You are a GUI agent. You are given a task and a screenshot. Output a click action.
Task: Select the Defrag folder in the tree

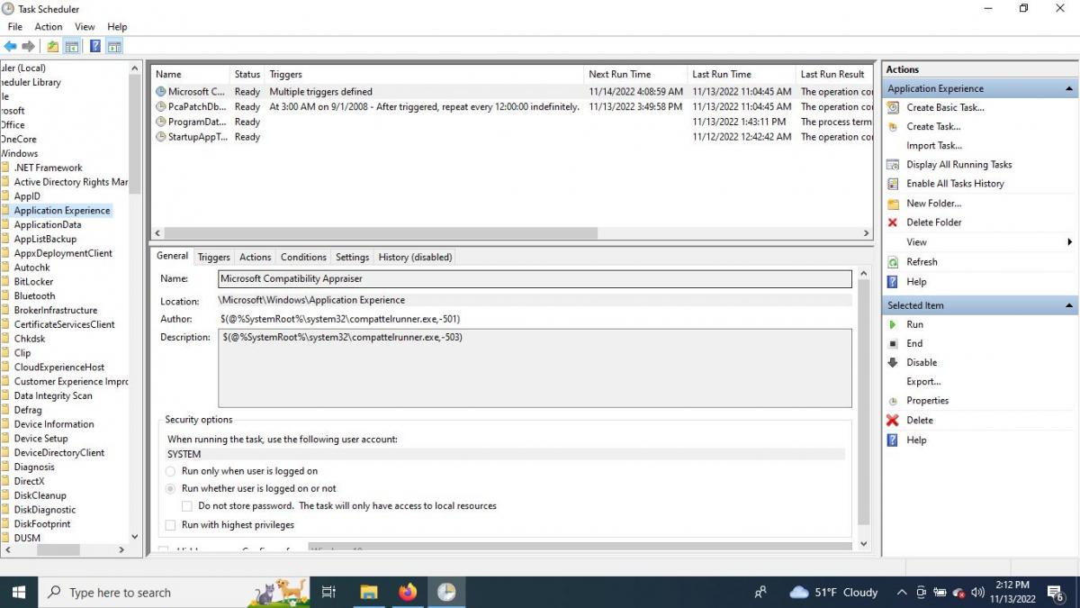click(28, 410)
